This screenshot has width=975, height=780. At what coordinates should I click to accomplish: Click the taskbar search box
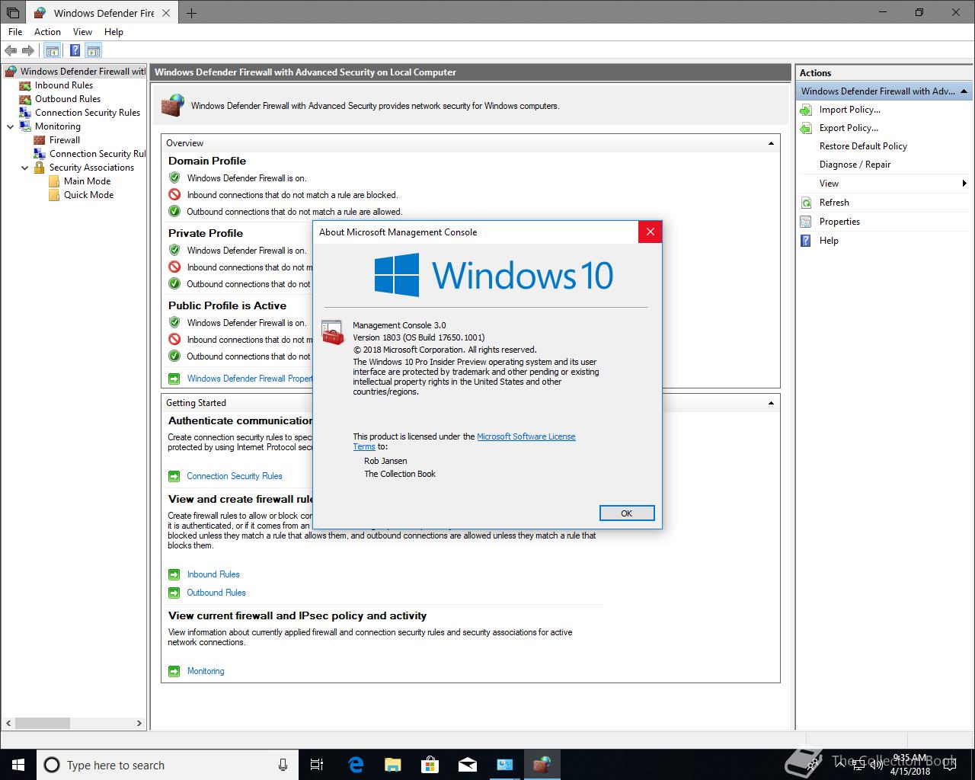point(167,765)
